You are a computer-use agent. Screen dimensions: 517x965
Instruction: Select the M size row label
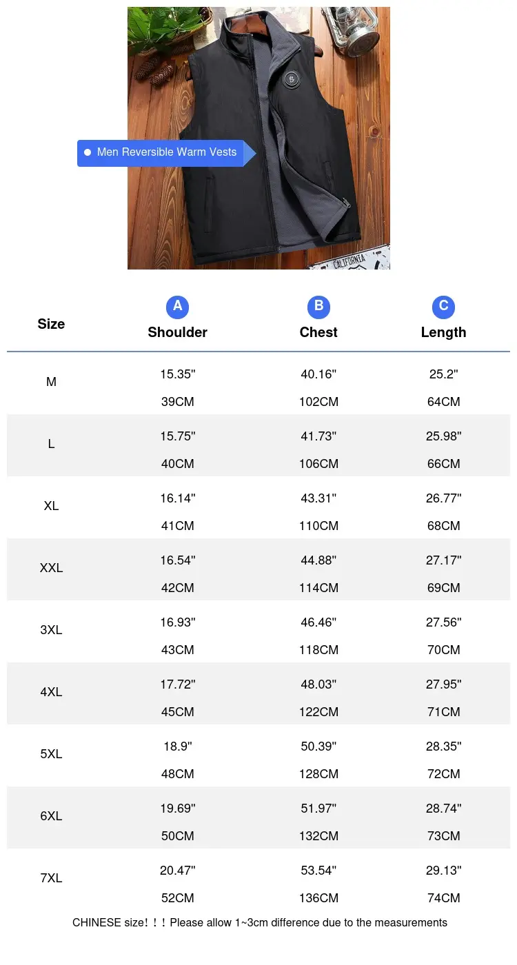point(51,382)
